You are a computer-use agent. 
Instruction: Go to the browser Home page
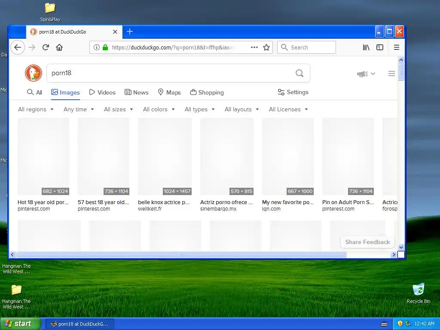tap(59, 47)
